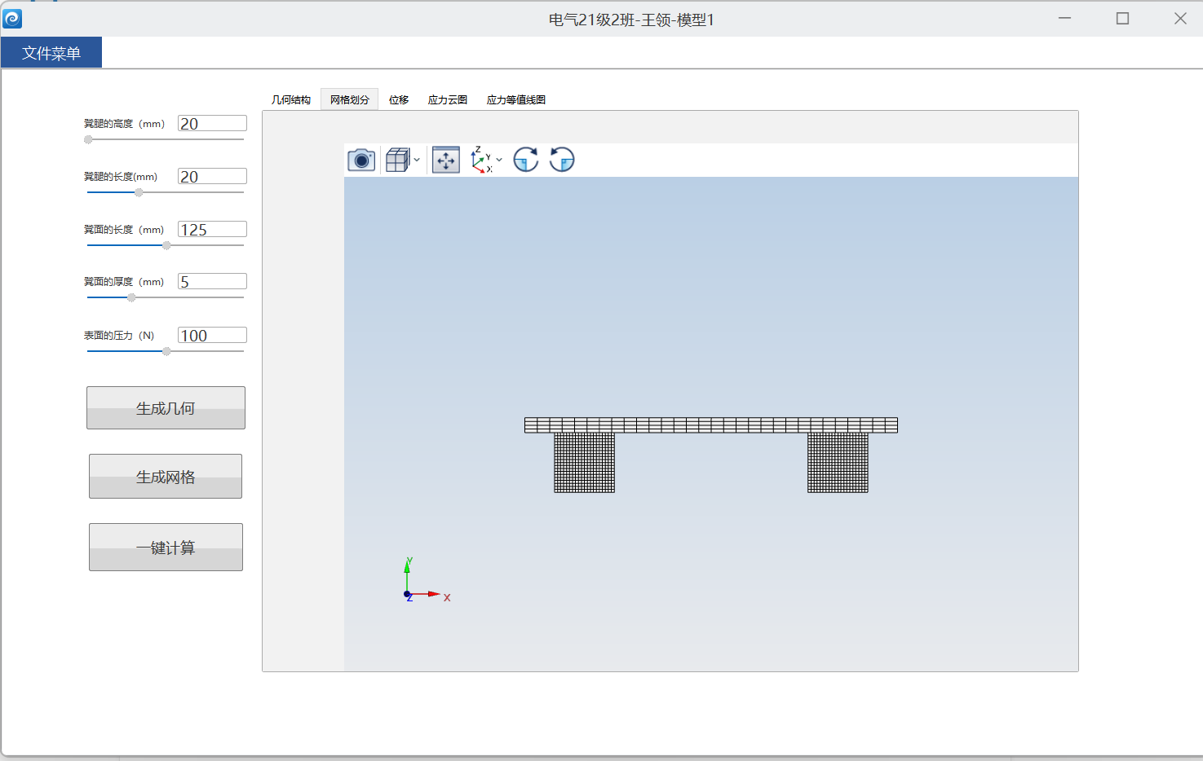Click the right stool leg mesh
This screenshot has width=1203, height=761.
pyautogui.click(x=838, y=463)
